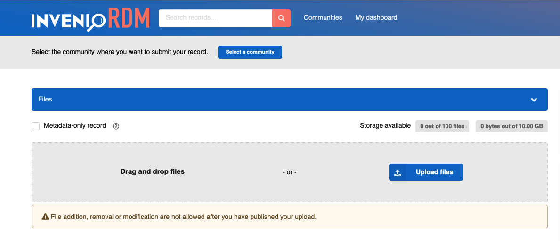This screenshot has width=560, height=241.
Task: Click the file modification warning message
Action: click(184, 217)
